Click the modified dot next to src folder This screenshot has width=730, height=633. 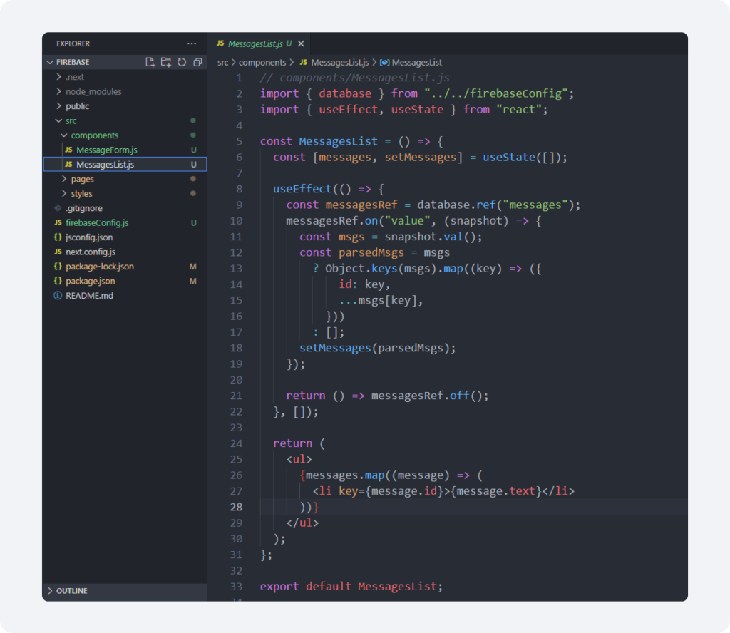point(192,120)
